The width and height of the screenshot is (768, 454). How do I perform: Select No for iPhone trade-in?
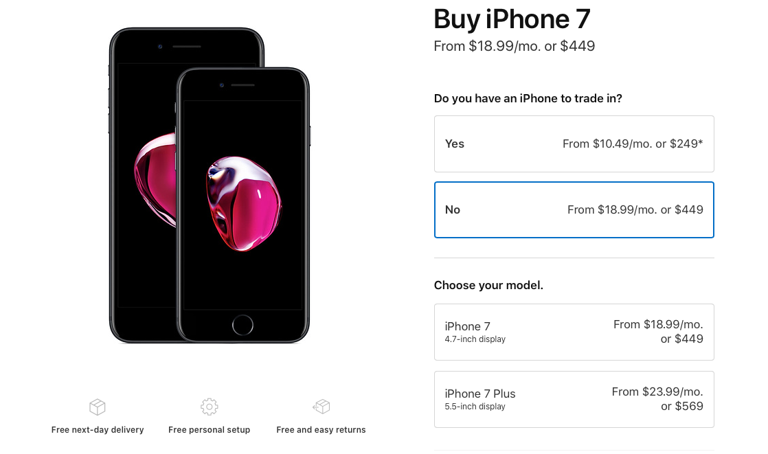[574, 209]
